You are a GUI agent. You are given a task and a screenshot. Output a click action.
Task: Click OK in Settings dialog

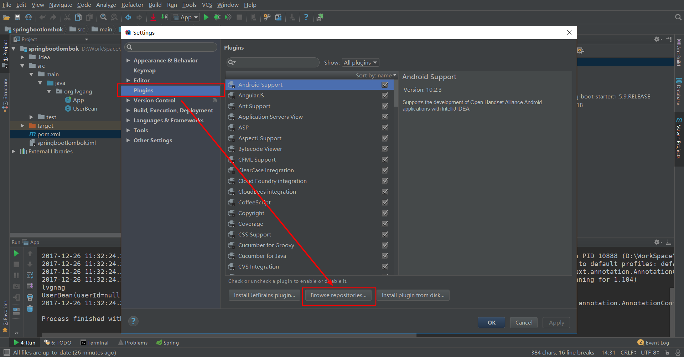[491, 323]
